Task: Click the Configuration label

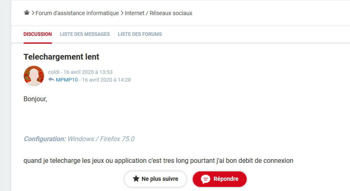Action: tap(45, 139)
